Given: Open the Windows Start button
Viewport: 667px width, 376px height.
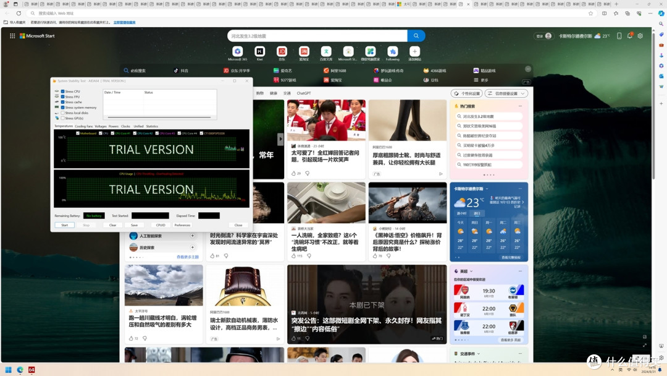Looking at the screenshot, I should pos(8,370).
